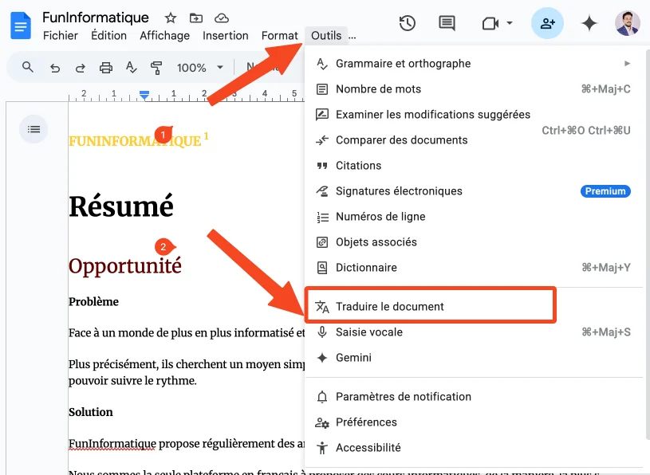Image resolution: width=650 pixels, height=475 pixels.
Task: Click the underlined word FunInformatique in body
Action: (x=112, y=444)
